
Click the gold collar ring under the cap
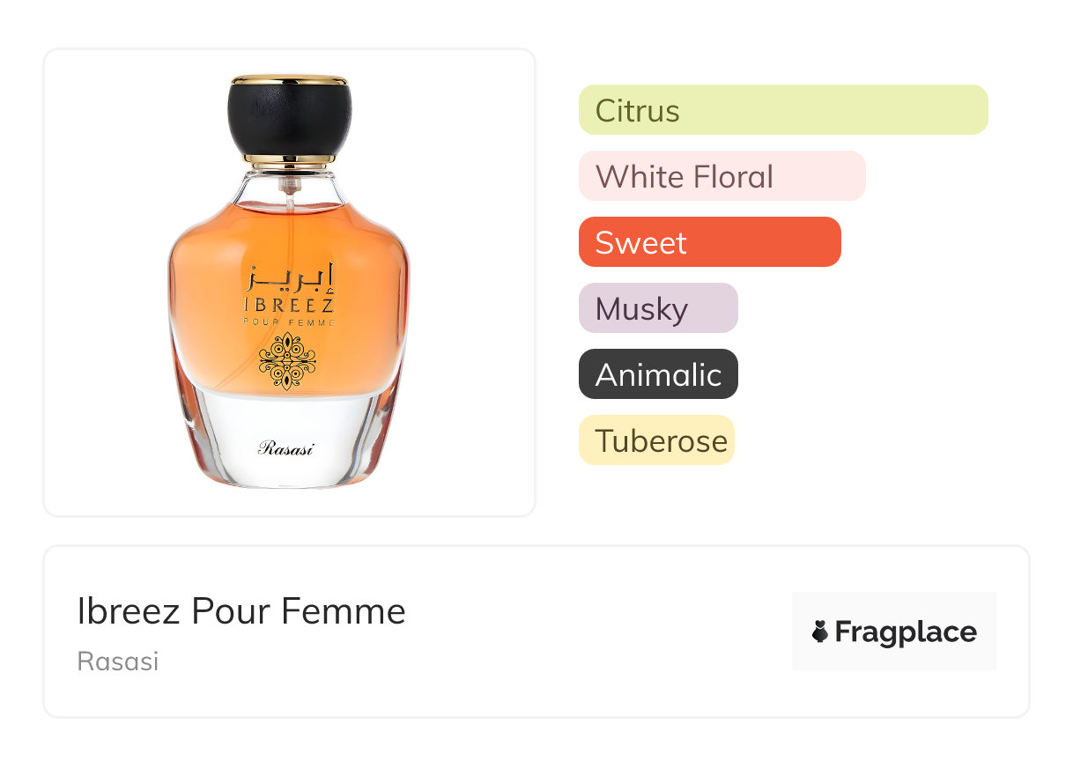tap(290, 160)
